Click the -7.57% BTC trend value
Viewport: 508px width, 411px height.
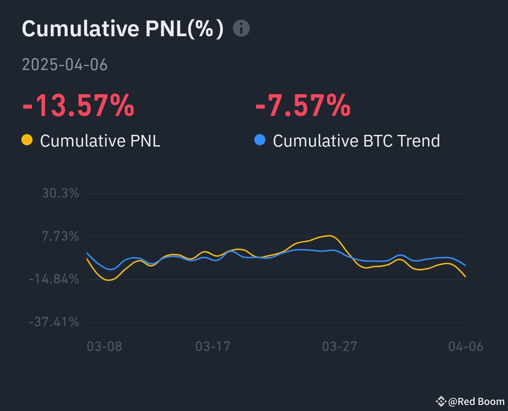pyautogui.click(x=303, y=105)
